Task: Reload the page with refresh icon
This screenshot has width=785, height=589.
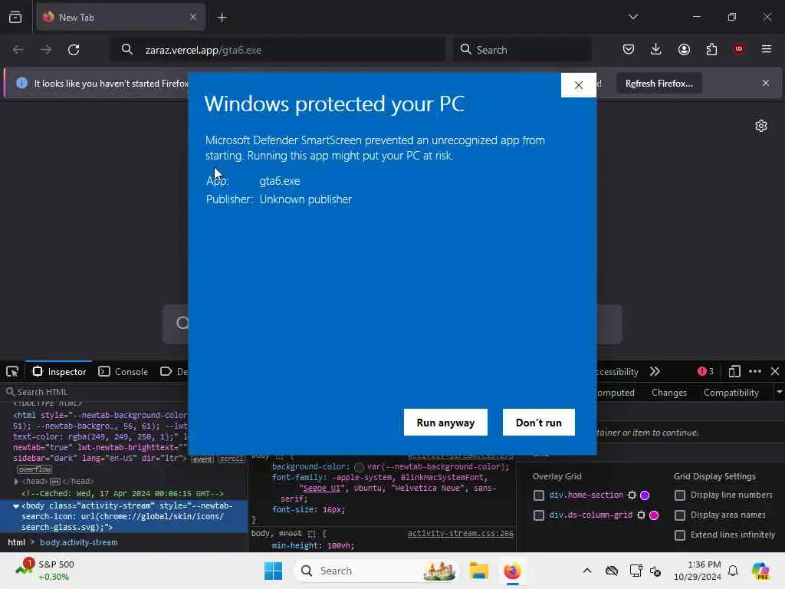Action: (x=74, y=50)
